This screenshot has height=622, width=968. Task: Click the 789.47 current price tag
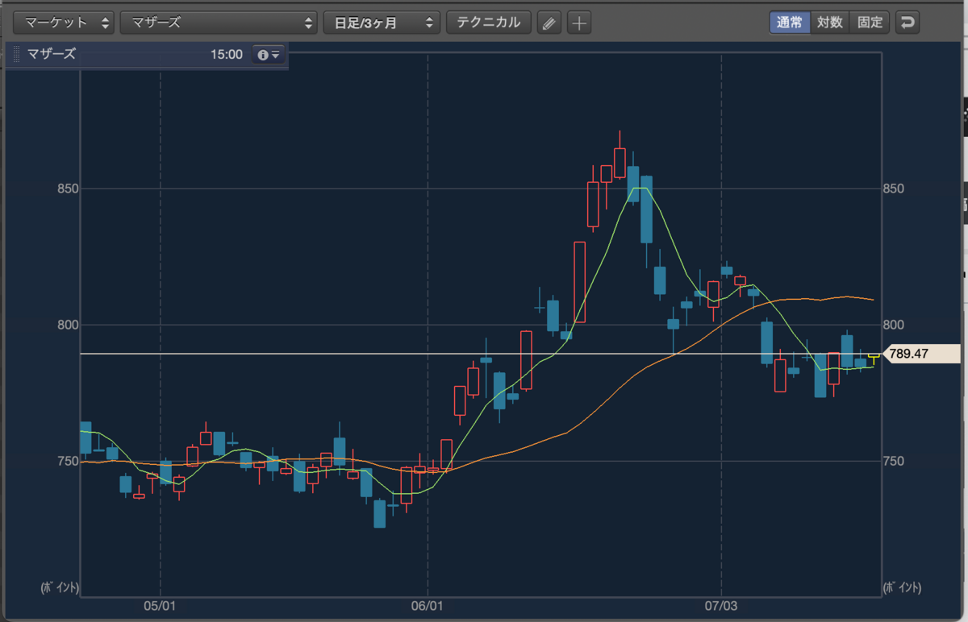coord(923,353)
